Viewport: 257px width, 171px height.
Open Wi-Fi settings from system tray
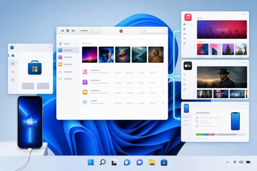[x=235, y=162]
